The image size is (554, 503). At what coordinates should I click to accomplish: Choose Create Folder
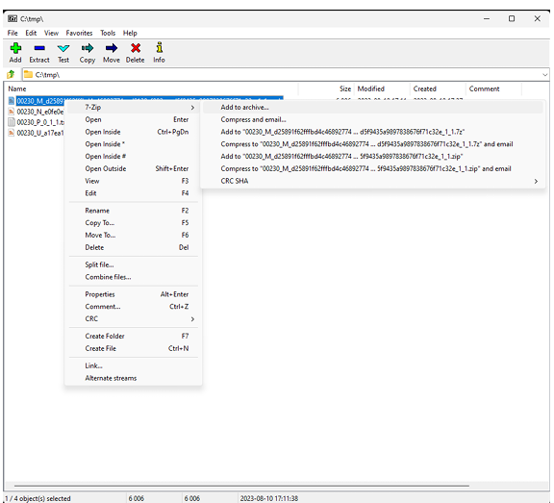click(x=134, y=337)
